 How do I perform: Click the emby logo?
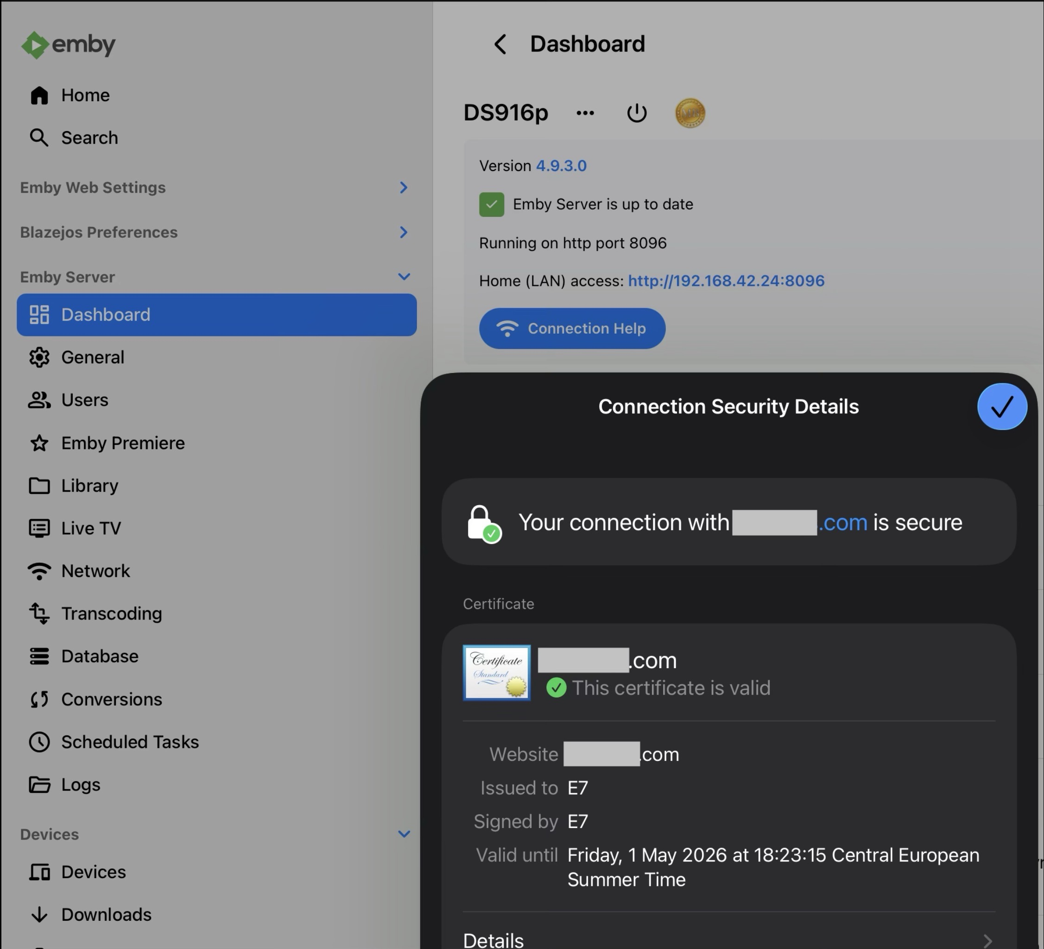[x=69, y=45]
